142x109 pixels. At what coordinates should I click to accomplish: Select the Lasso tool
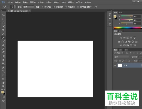point(3,22)
